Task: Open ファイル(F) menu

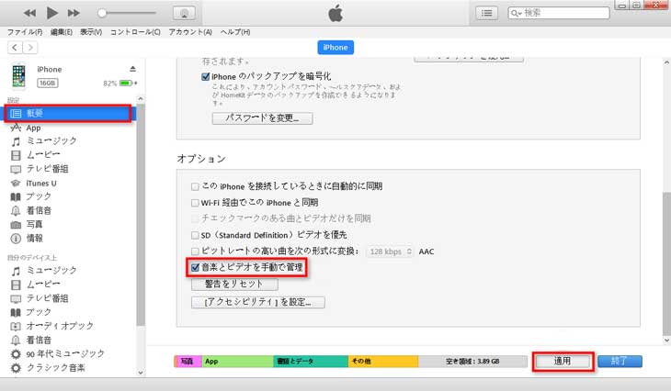Action: (x=25, y=32)
